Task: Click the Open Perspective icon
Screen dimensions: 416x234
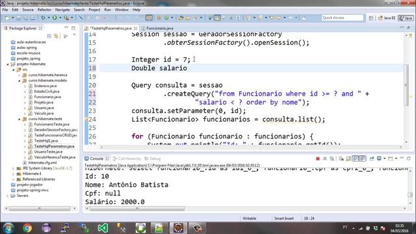Action: 371,18
